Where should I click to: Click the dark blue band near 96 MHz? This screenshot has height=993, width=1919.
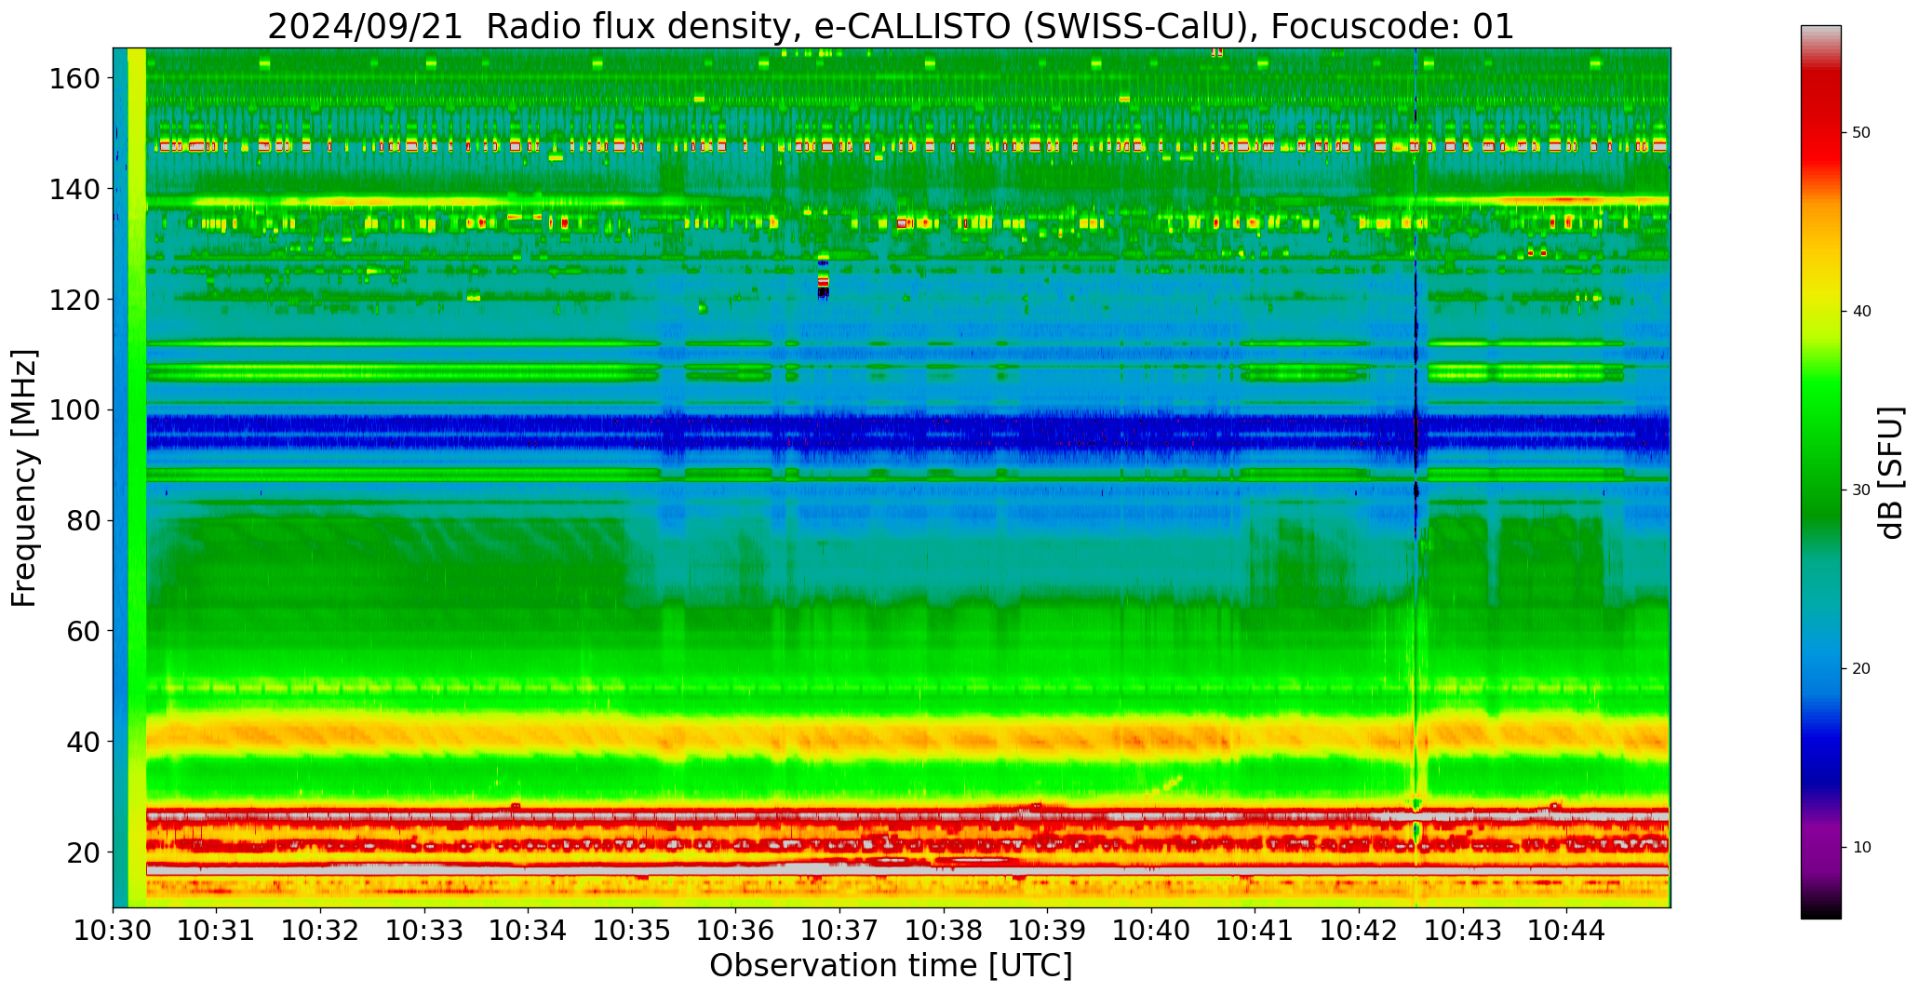pos(907,435)
